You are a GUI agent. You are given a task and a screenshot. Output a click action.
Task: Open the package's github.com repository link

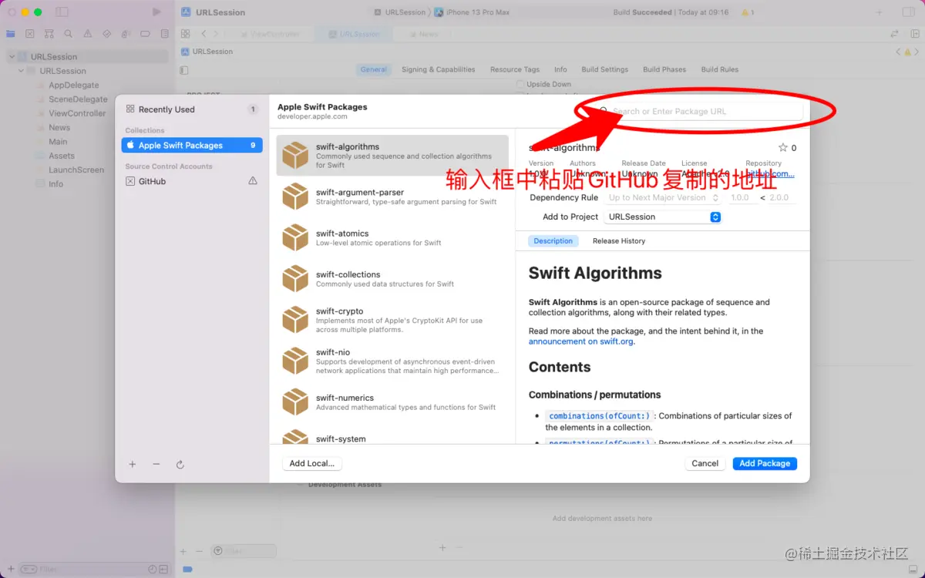[x=770, y=174]
